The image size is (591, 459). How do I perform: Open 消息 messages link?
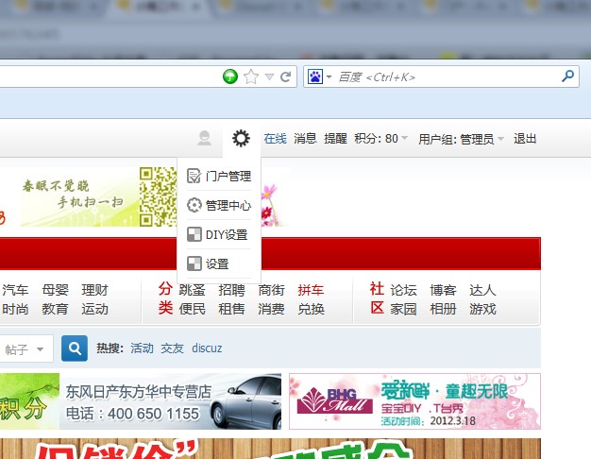305,139
